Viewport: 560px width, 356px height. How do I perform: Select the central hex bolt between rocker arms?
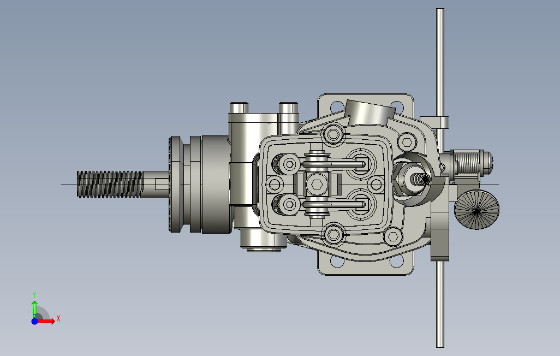click(317, 185)
